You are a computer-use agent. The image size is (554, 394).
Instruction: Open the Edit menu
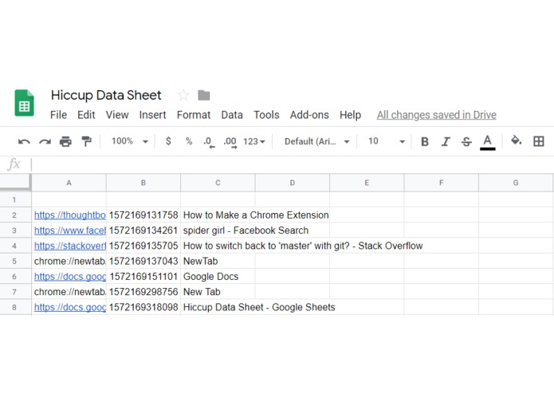pyautogui.click(x=86, y=115)
